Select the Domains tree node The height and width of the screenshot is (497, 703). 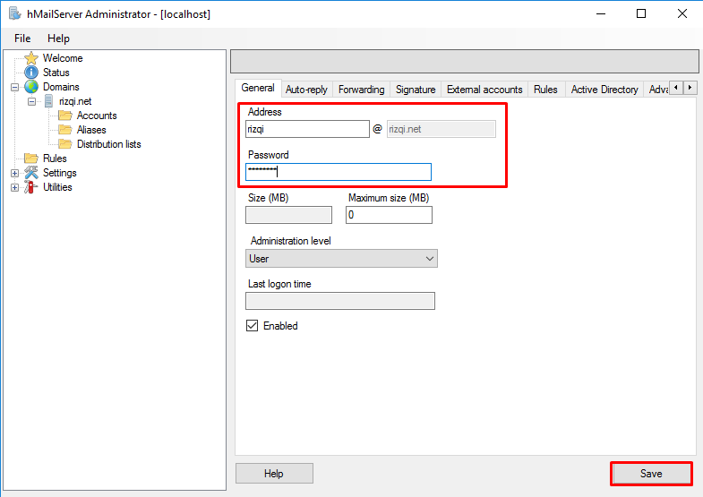point(61,87)
